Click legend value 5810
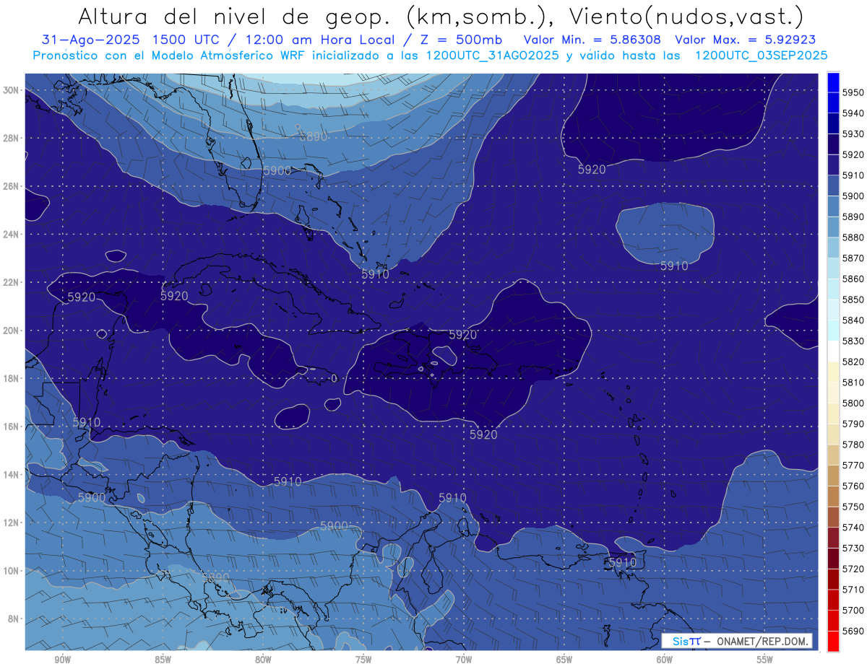The width and height of the screenshot is (867, 669). coord(853,382)
